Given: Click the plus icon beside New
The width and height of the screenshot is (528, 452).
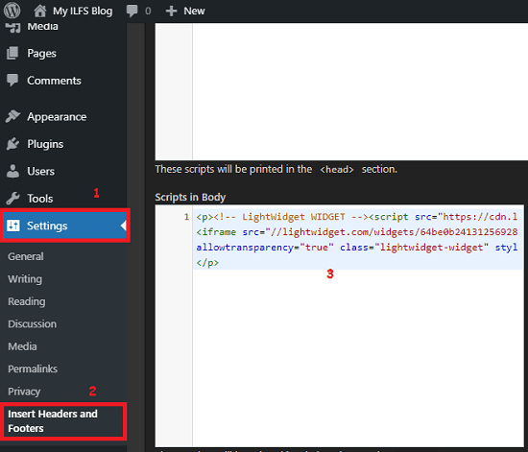Looking at the screenshot, I should [x=171, y=11].
